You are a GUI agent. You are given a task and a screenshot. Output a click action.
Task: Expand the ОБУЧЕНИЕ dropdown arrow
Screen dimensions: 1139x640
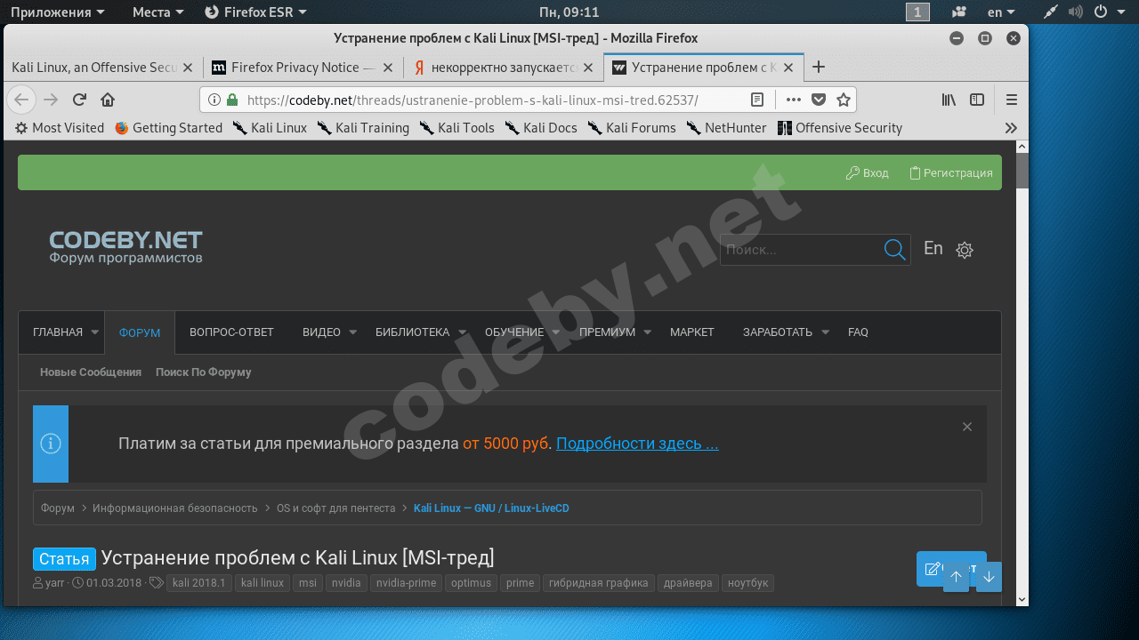click(556, 332)
